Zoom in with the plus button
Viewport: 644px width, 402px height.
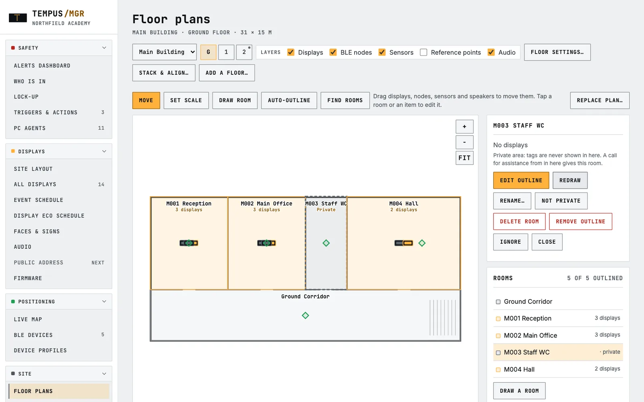pyautogui.click(x=464, y=127)
